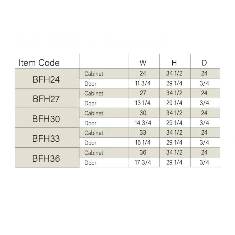Click the D column header
The image size is (235, 235).
(204, 63)
